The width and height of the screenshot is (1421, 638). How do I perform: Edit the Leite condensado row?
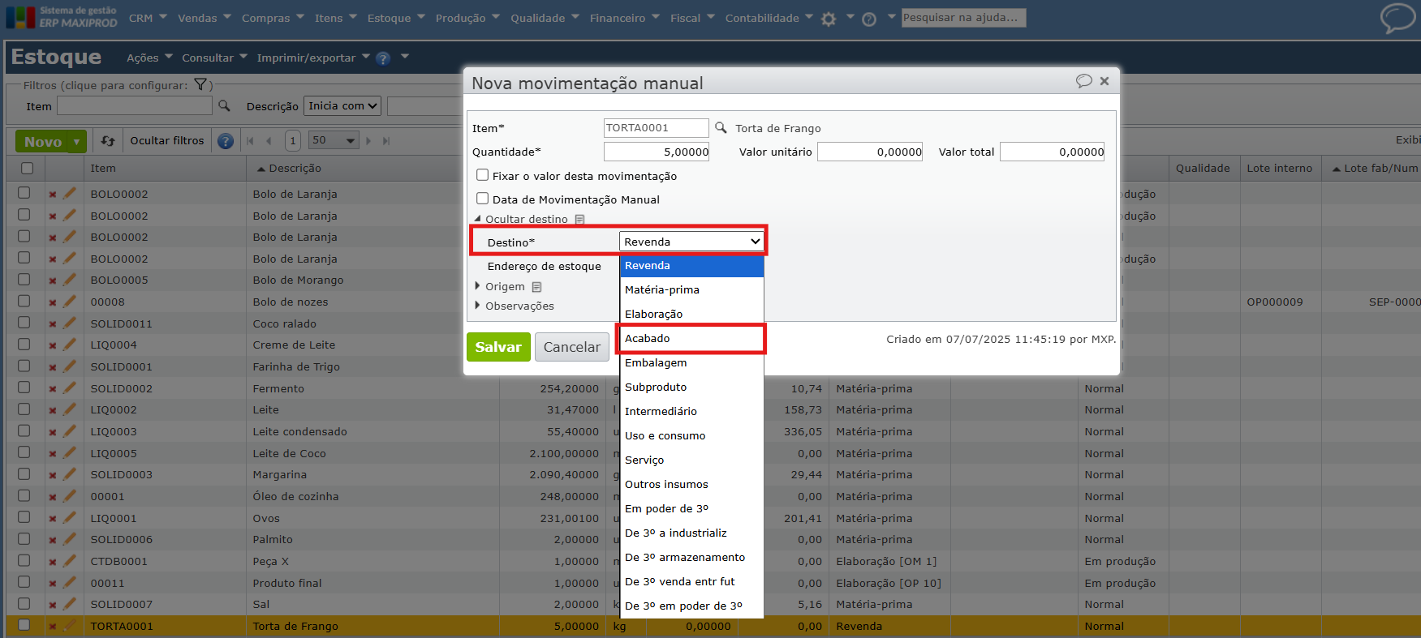click(70, 431)
